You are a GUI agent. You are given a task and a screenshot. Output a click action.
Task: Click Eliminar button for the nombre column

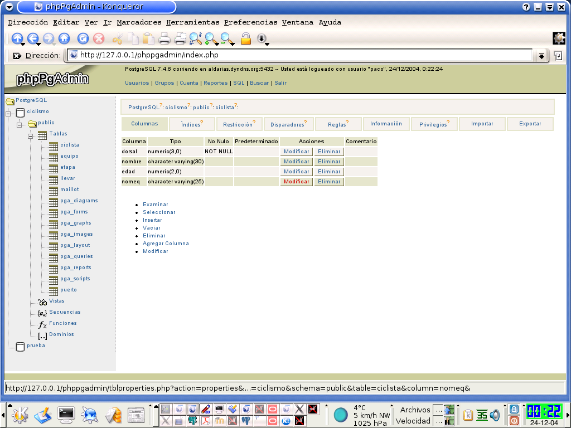329,162
